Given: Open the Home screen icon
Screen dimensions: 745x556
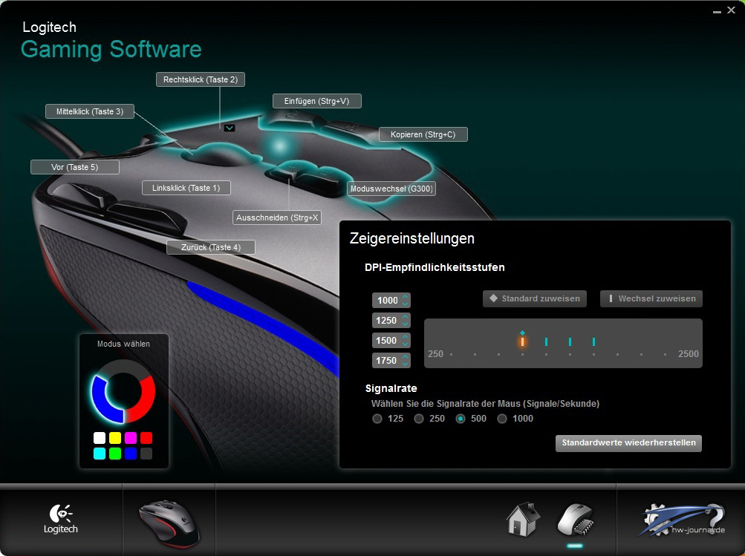Looking at the screenshot, I should (523, 520).
